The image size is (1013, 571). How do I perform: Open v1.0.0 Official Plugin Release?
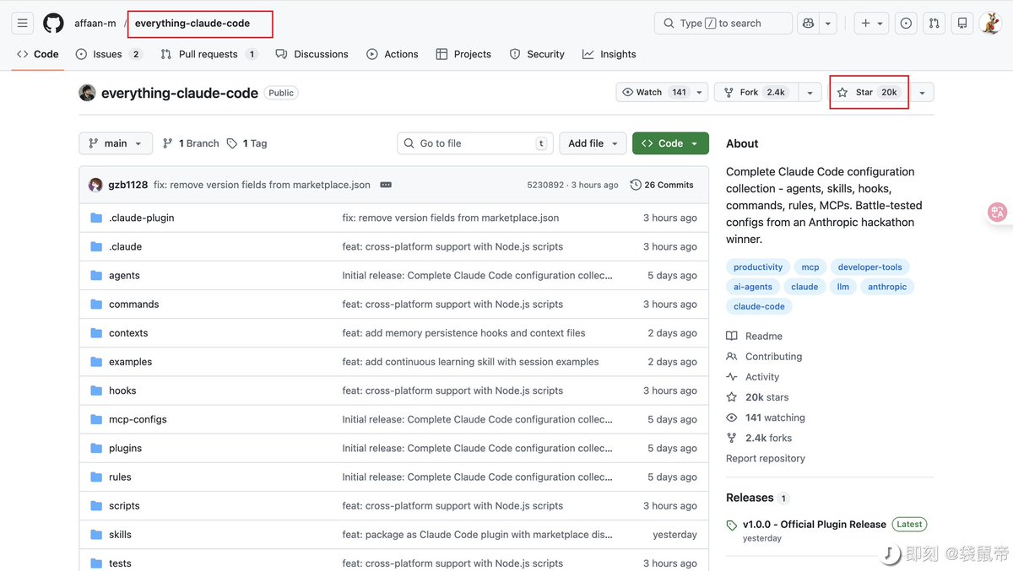(814, 524)
